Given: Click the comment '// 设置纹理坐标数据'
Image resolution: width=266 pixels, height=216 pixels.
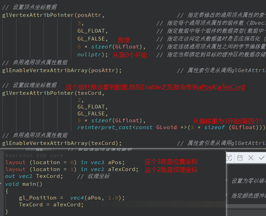Looking at the screenshot, I should (29, 85).
